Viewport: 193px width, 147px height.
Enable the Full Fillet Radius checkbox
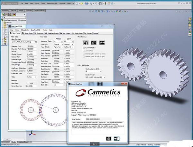tap(84, 48)
